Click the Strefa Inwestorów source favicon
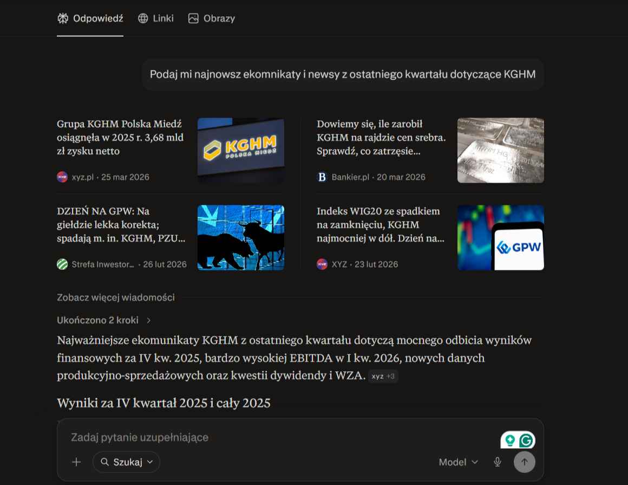Screen dimensions: 628x485 (x=62, y=264)
